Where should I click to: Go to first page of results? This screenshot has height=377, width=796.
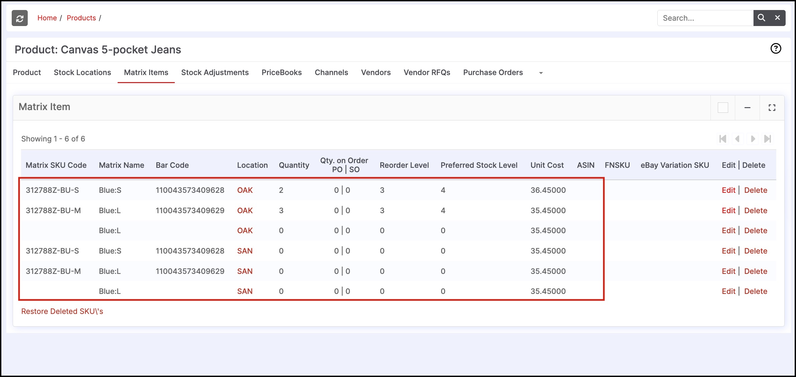[x=723, y=139]
